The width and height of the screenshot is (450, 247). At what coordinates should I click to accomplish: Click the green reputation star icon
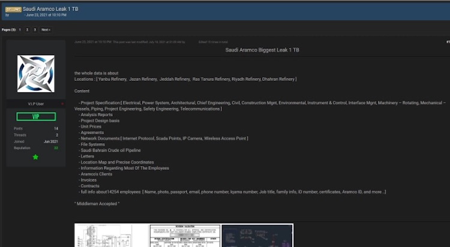coord(35,157)
